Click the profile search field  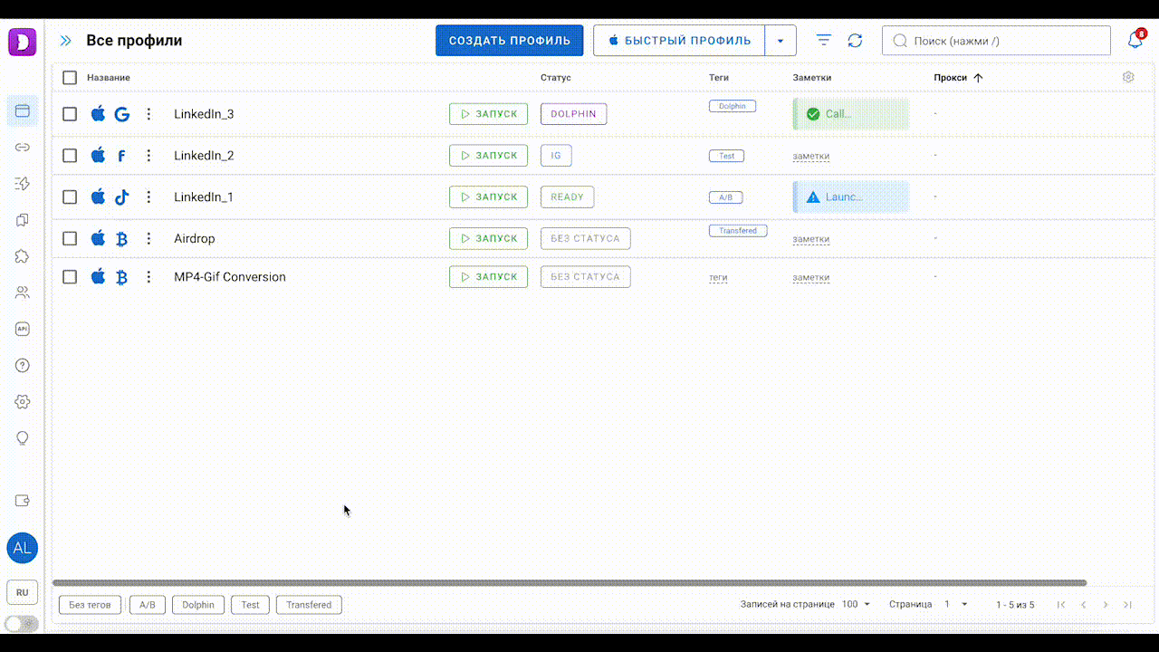click(x=996, y=41)
